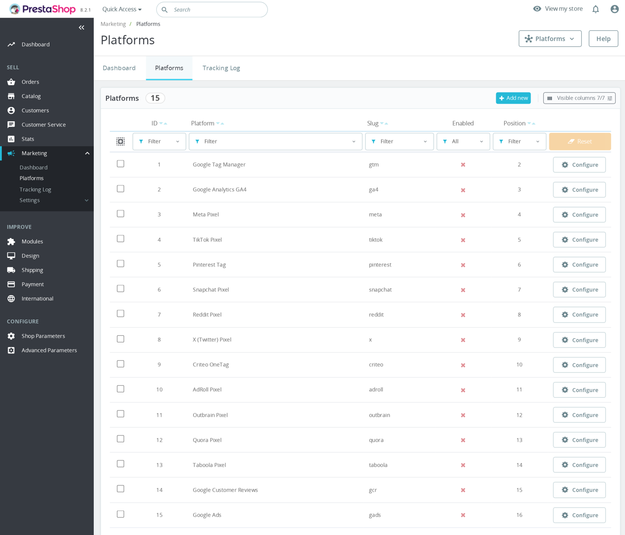
Task: Check the Quora Pixel row checkbox
Action: (x=120, y=439)
